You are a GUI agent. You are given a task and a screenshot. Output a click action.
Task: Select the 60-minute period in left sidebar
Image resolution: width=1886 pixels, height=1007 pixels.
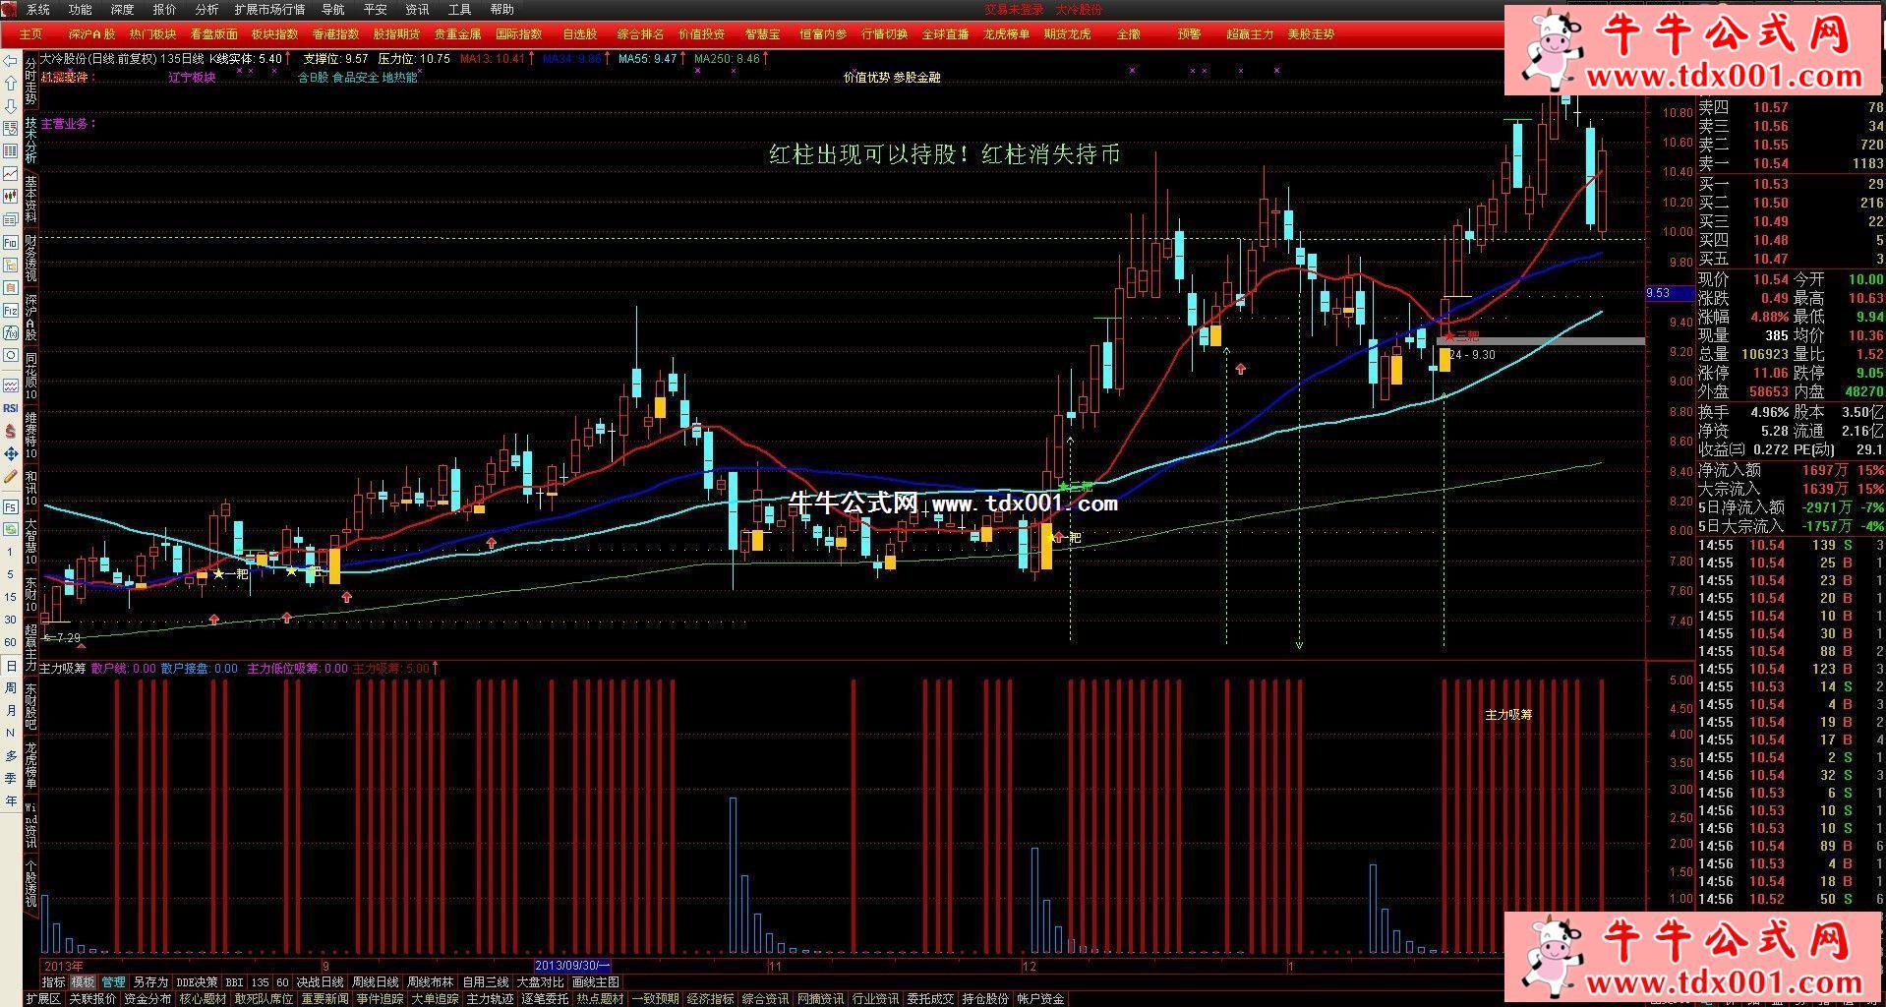(11, 642)
